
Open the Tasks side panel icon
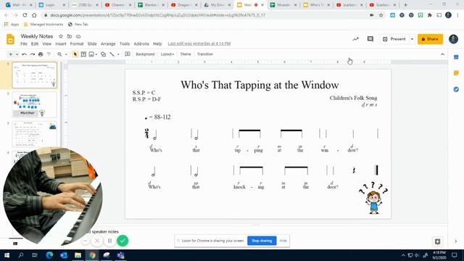[x=456, y=89]
